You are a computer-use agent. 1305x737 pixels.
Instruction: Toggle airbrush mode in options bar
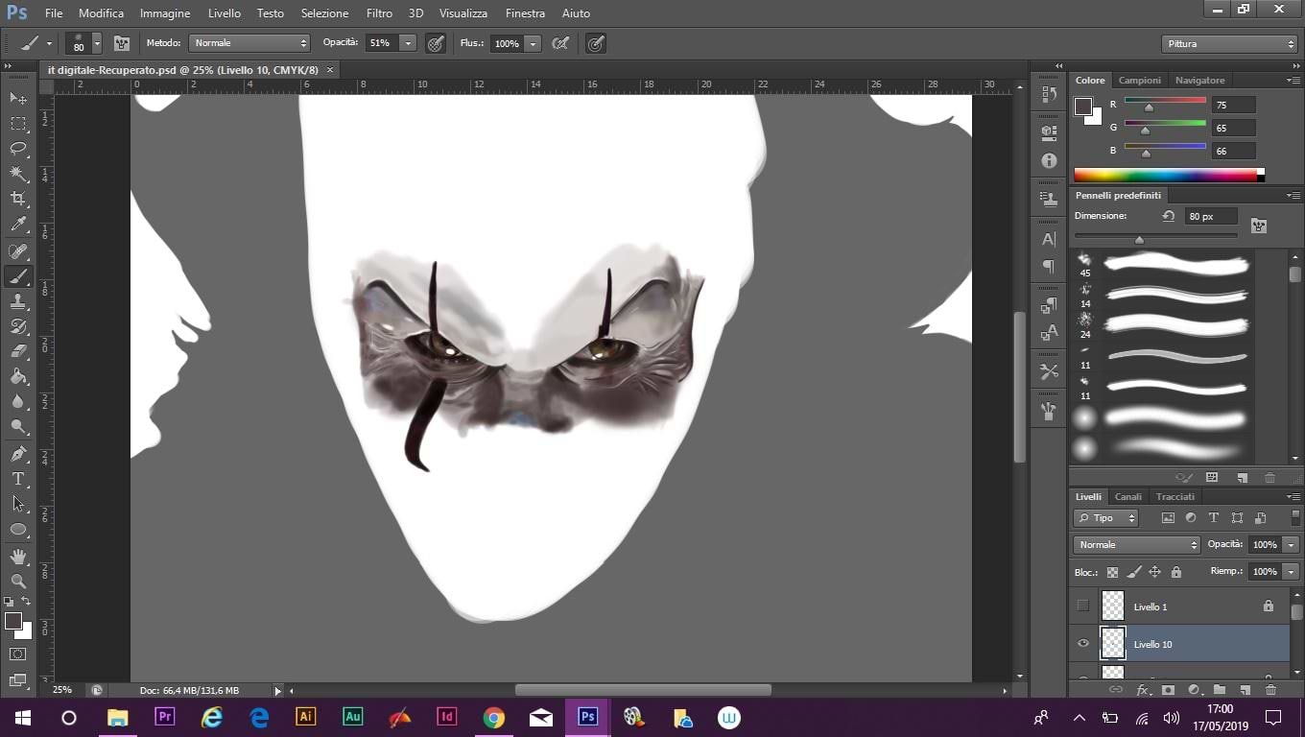click(561, 43)
